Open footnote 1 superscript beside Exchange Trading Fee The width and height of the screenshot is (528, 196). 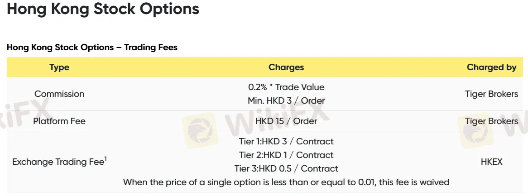[106, 159]
